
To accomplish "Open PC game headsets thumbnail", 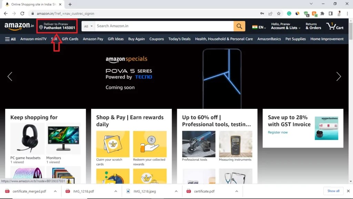I will coord(28,138).
